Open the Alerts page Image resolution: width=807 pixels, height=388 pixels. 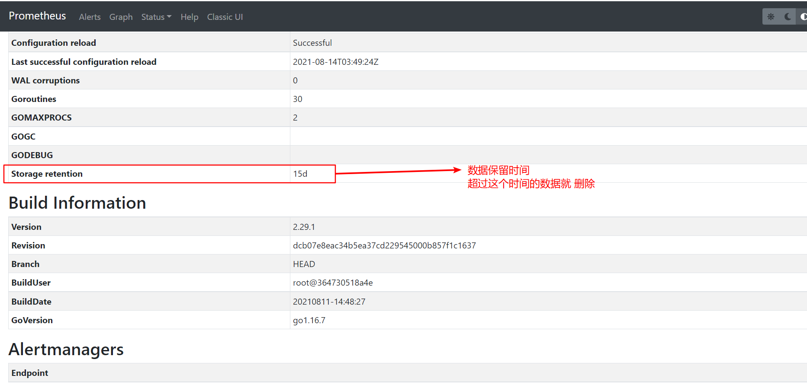90,17
